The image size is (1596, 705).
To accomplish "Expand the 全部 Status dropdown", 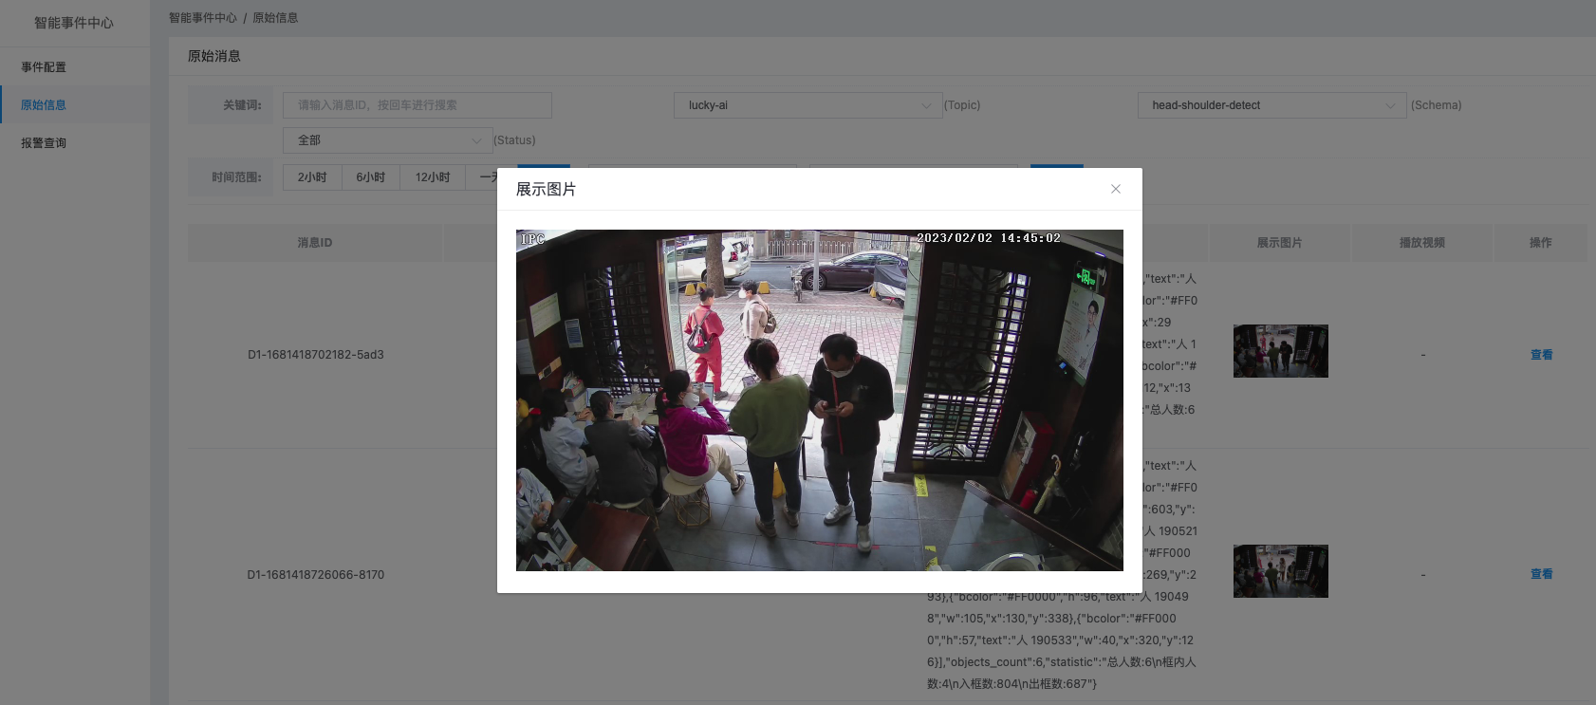I will click(388, 140).
